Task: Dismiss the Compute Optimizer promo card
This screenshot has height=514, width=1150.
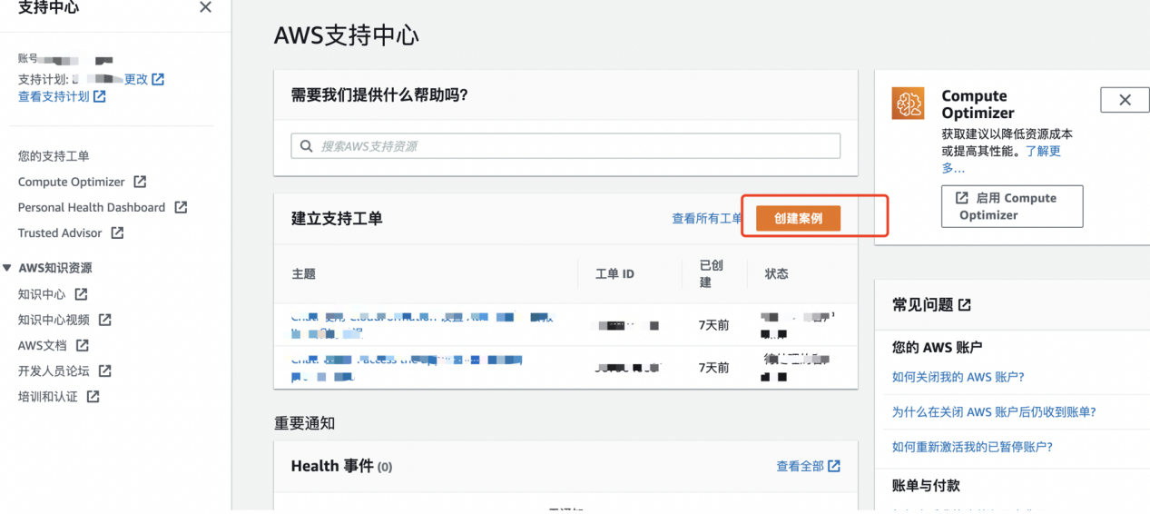Action: click(x=1125, y=100)
